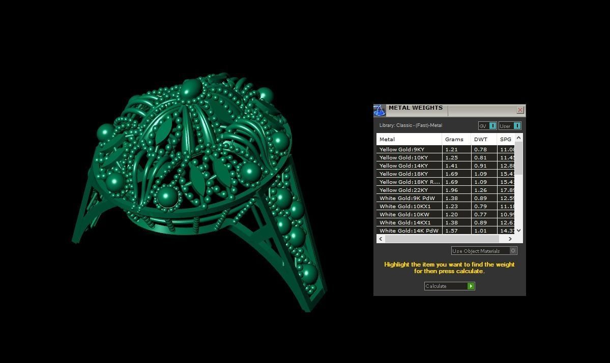Select the White Gold:14K PdW row
Viewport: 610px width, 363px height.
[x=446, y=230]
